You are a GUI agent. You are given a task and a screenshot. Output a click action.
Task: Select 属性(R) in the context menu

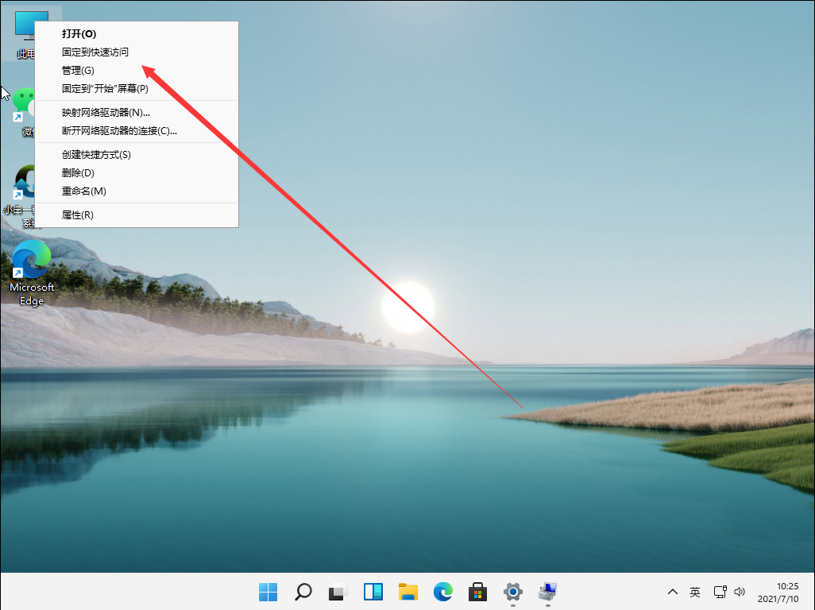78,215
